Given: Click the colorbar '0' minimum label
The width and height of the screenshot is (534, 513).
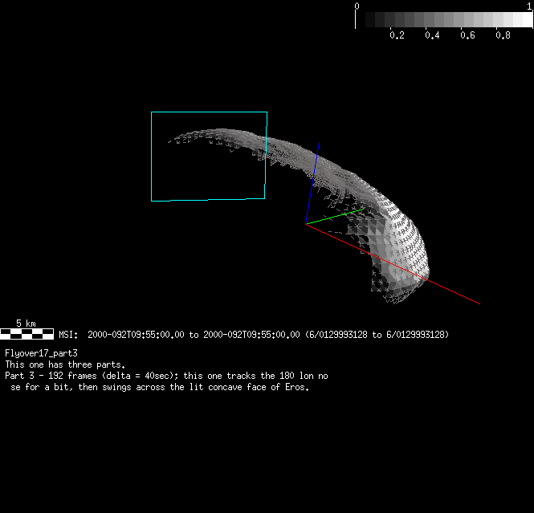Looking at the screenshot, I should 357,6.
